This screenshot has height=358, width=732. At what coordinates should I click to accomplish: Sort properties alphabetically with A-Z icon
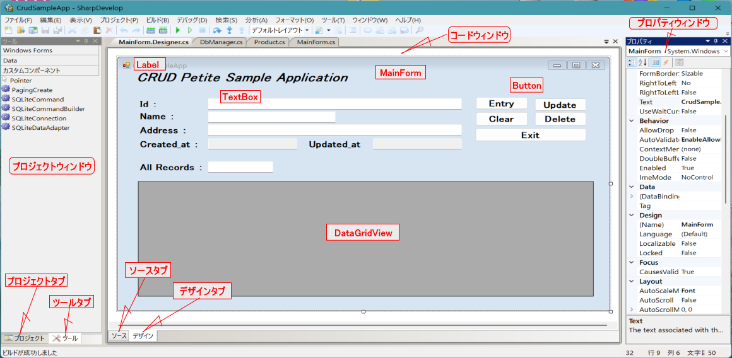tap(643, 62)
